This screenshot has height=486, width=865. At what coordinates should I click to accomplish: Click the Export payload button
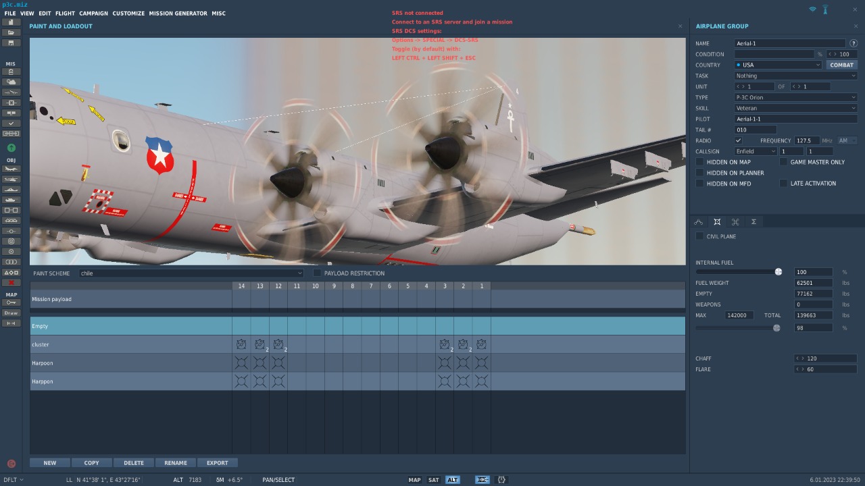(x=217, y=463)
